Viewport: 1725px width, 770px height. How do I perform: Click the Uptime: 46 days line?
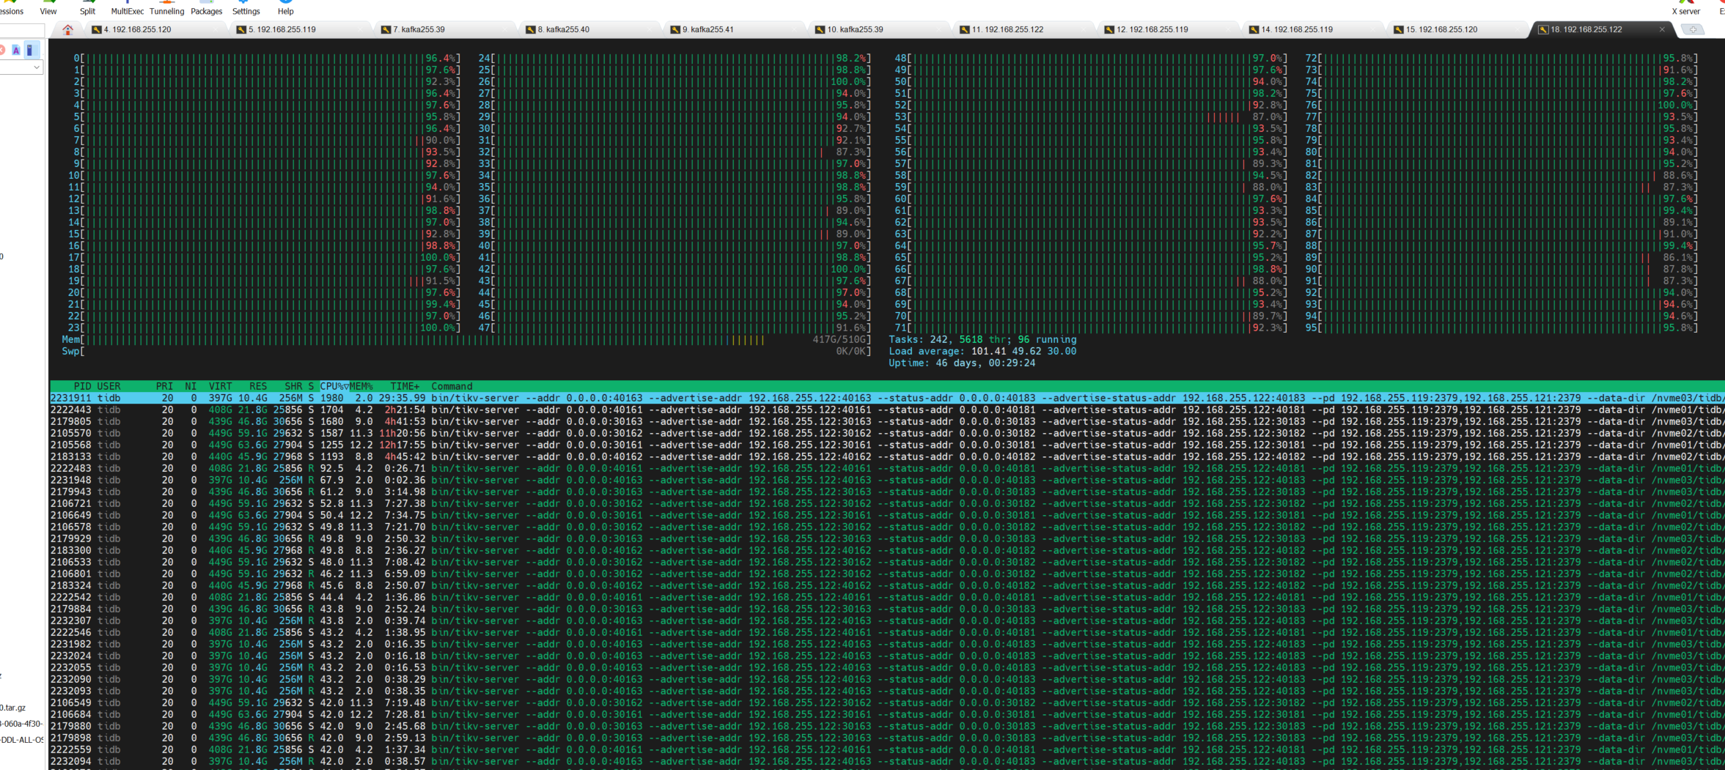click(x=962, y=363)
